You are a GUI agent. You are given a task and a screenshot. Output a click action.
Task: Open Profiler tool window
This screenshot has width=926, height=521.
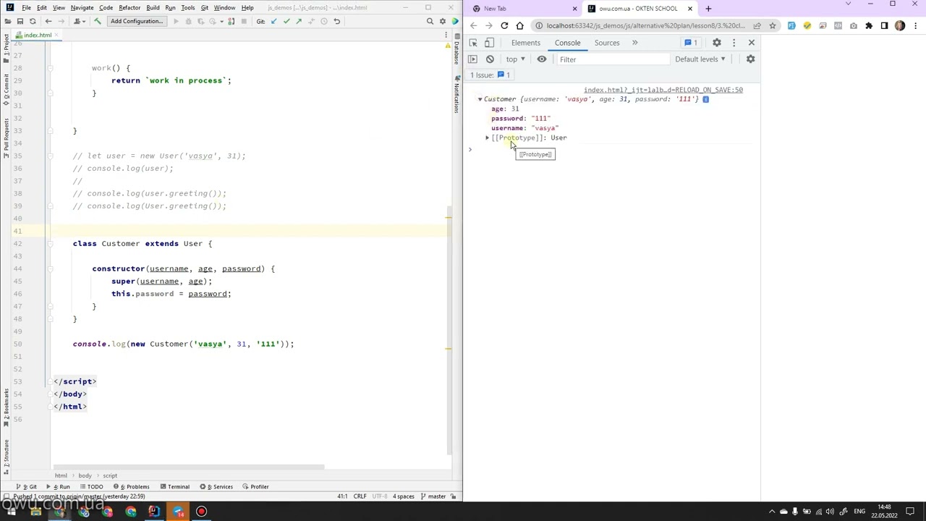coord(256,486)
